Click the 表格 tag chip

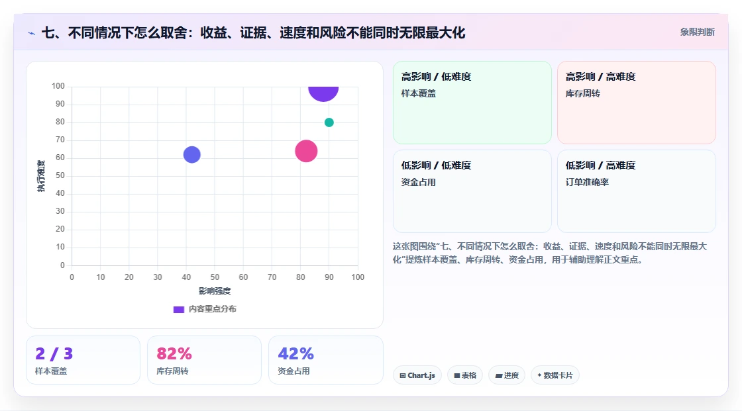465,375
